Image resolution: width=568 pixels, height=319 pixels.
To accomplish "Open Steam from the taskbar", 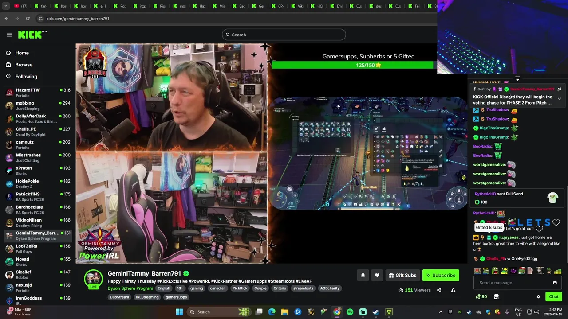I will [x=376, y=312].
